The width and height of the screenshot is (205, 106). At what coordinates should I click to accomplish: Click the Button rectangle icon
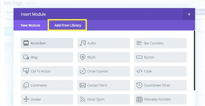(x=139, y=57)
